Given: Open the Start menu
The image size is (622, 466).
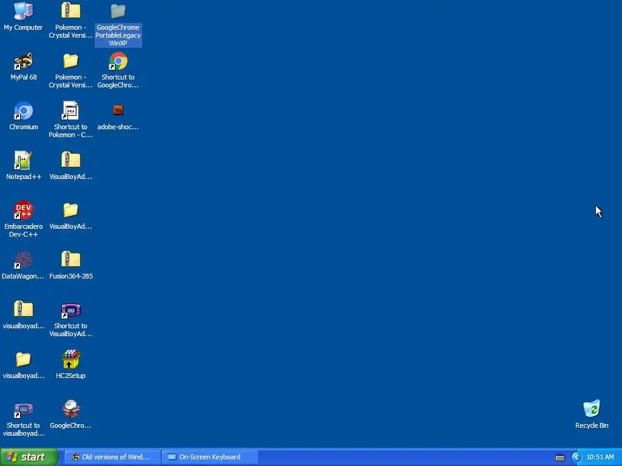Looking at the screenshot, I should click(29, 457).
